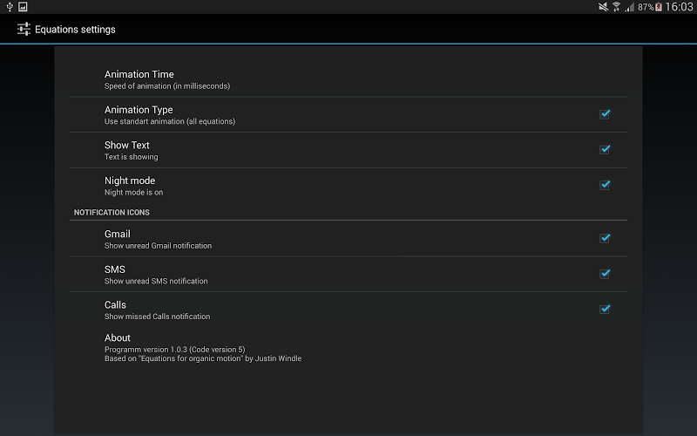Tap 'Programm version 1.0.3 (Code version 5)' text
697x436 pixels.
point(175,350)
